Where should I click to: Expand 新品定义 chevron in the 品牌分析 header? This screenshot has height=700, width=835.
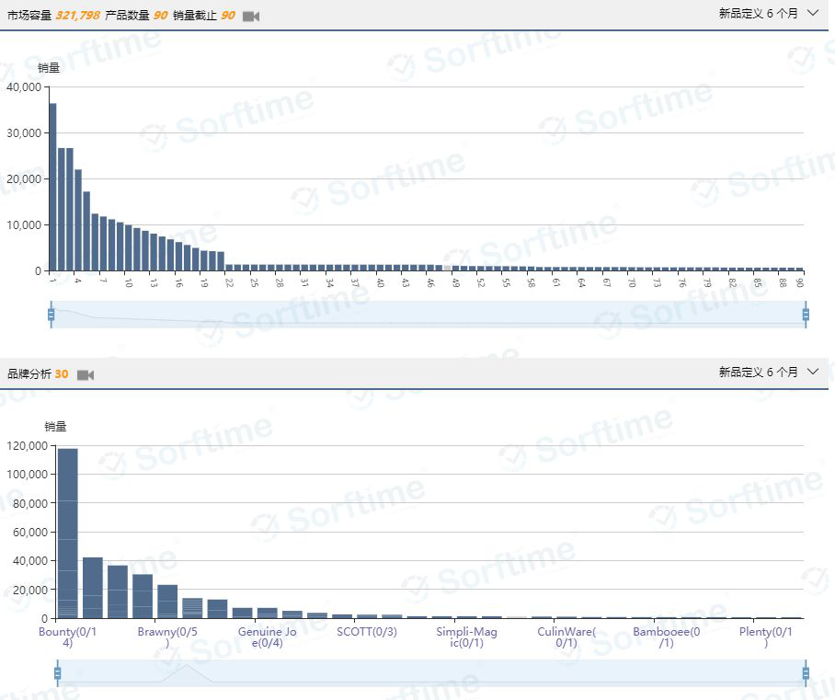812,372
